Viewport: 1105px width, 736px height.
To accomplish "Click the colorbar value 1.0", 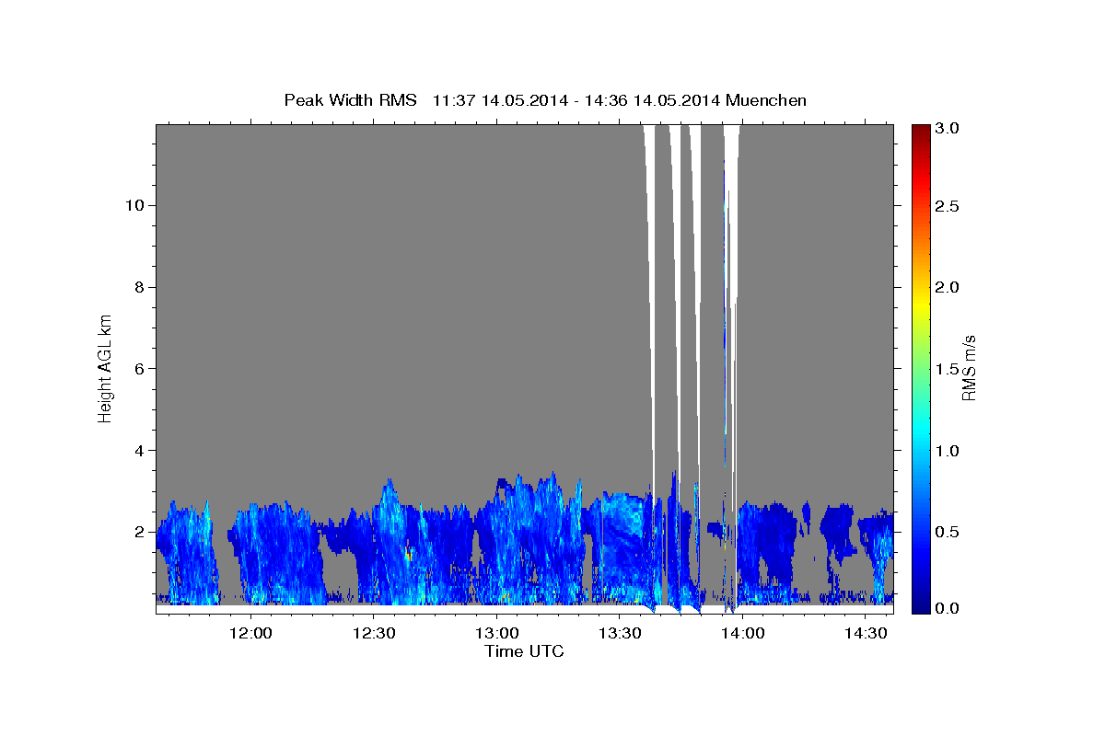I will 949,451.
